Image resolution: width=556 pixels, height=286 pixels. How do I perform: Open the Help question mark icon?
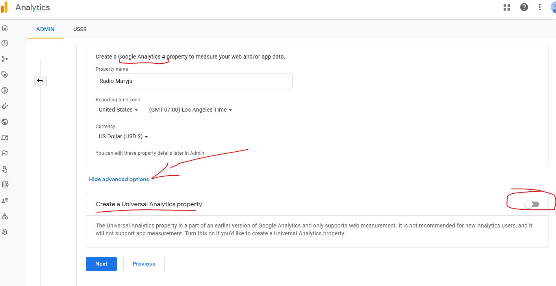click(524, 7)
